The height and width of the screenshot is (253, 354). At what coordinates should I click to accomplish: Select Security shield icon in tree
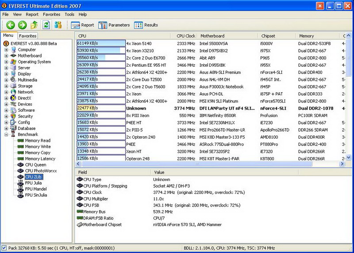click(14, 116)
